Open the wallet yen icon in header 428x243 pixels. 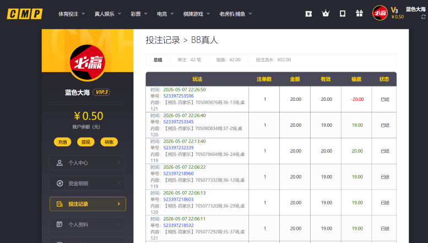click(x=308, y=14)
